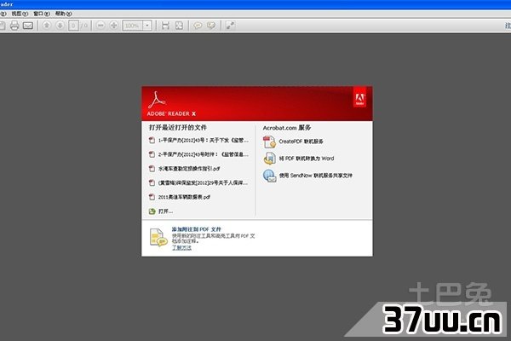This screenshot has height=341, width=511.
Task: Click the Print toolbar icon
Action: pos(14,26)
